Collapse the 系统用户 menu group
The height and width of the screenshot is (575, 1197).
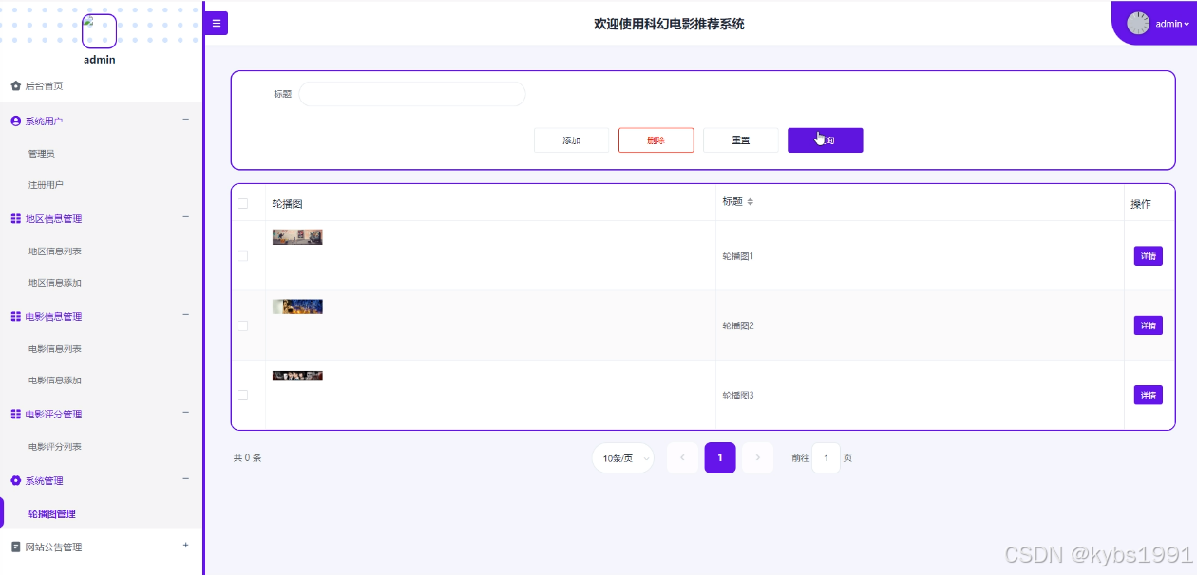click(x=185, y=120)
